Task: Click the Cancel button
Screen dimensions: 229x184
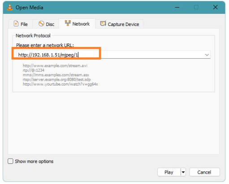Action: [204, 172]
